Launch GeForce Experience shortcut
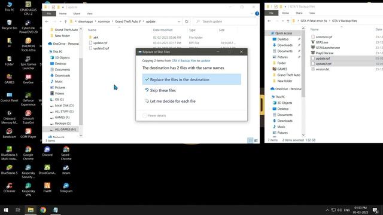 point(28,99)
